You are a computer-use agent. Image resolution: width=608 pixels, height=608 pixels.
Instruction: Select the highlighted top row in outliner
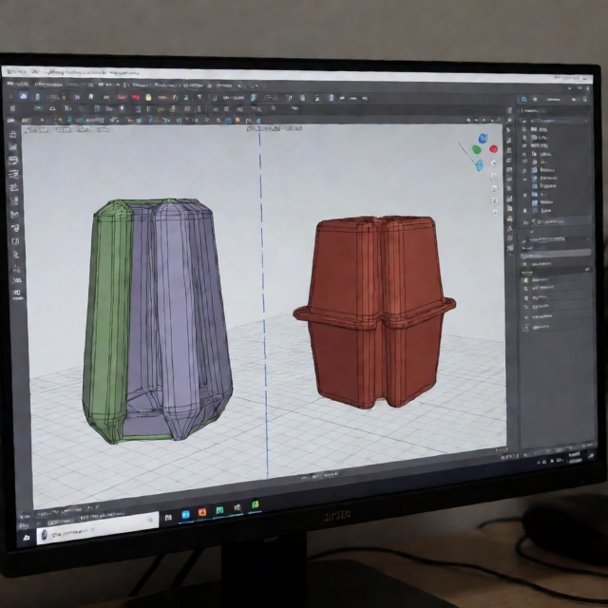pos(555,121)
